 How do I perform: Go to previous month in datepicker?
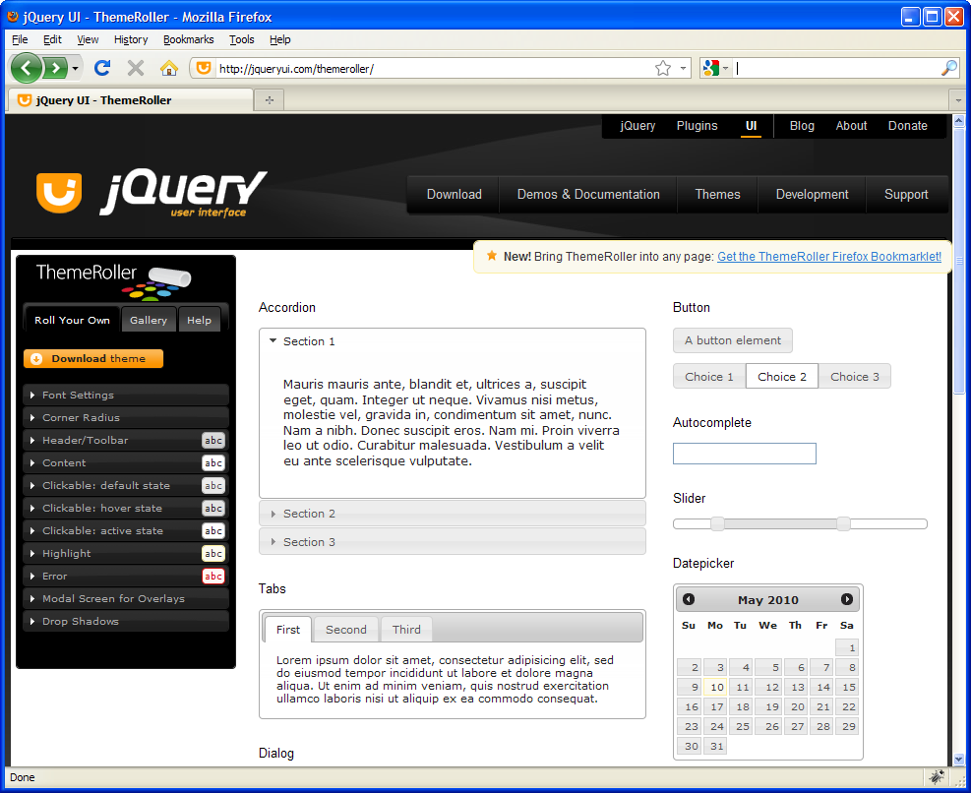coord(689,599)
